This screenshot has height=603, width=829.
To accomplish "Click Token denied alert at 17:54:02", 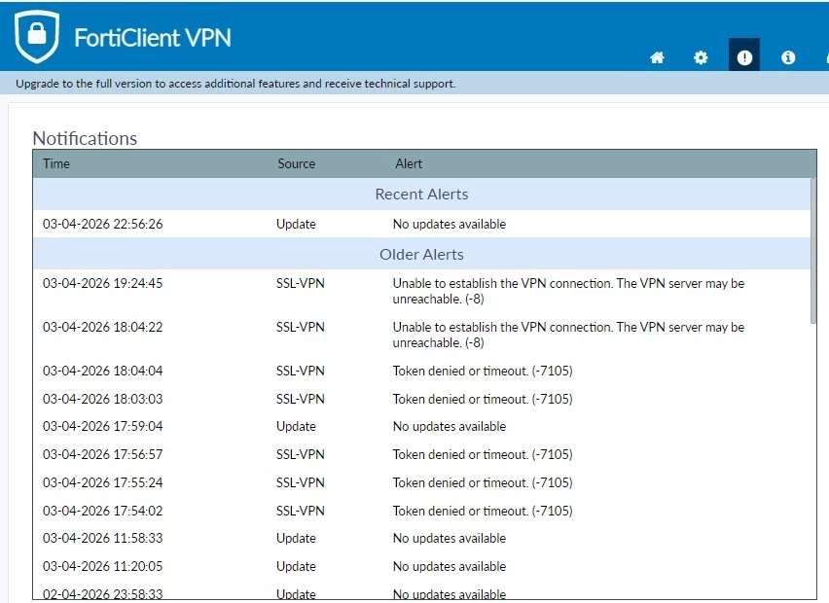I will [483, 511].
